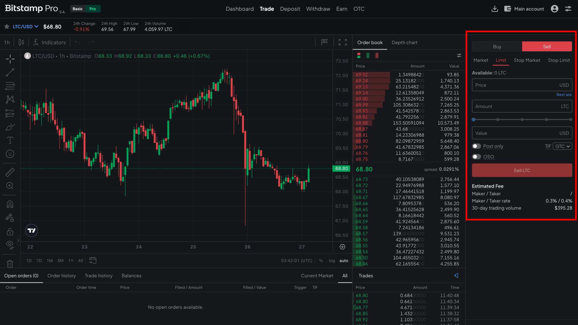
Task: Hide all drawings with the eye icon
Action: pyautogui.click(x=10, y=245)
